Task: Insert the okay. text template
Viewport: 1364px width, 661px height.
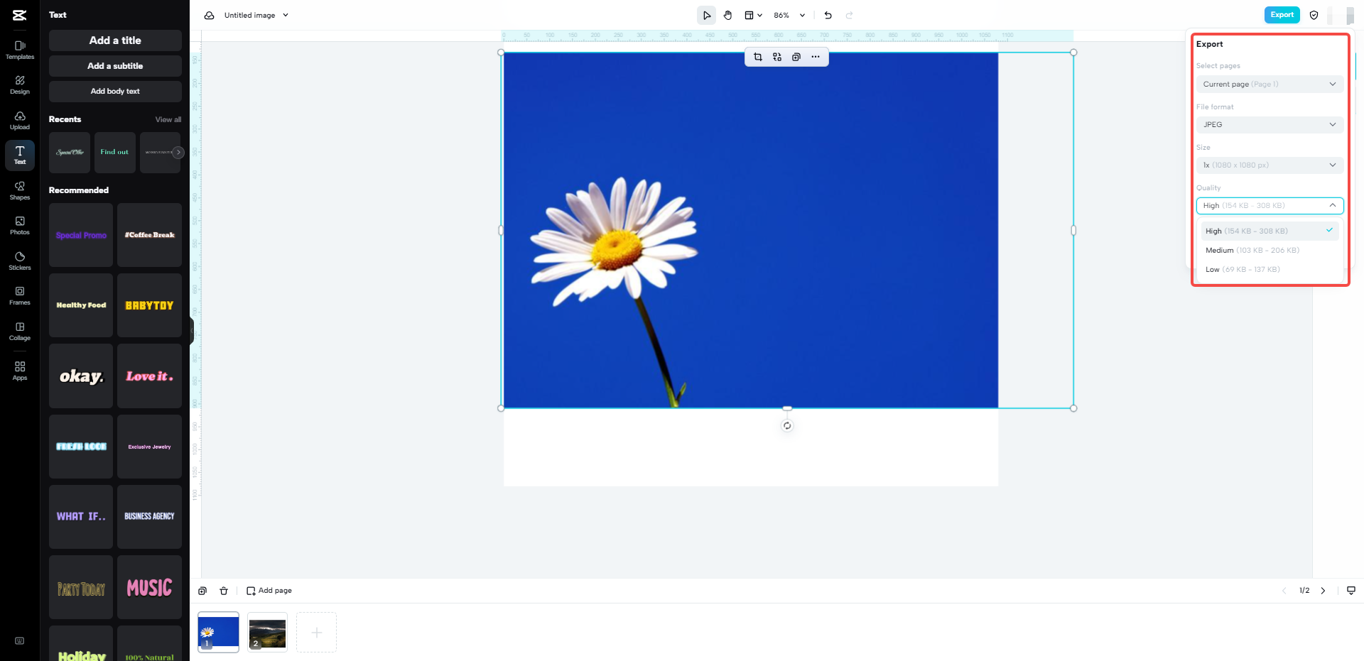Action: [x=81, y=376]
